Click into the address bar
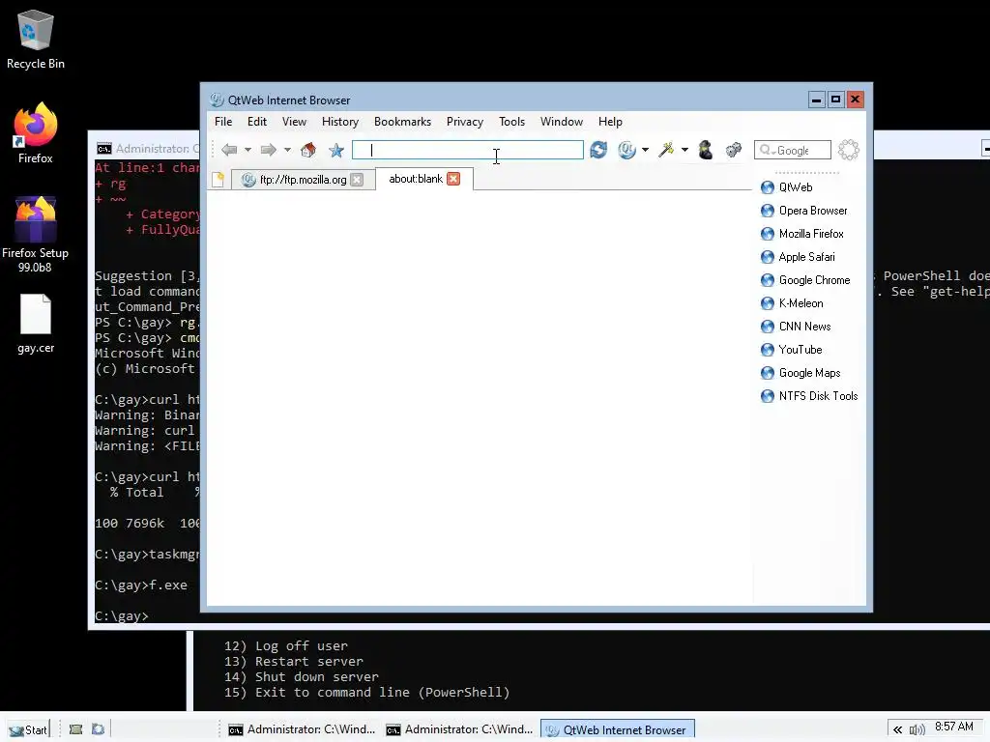This screenshot has width=990, height=742. (467, 150)
